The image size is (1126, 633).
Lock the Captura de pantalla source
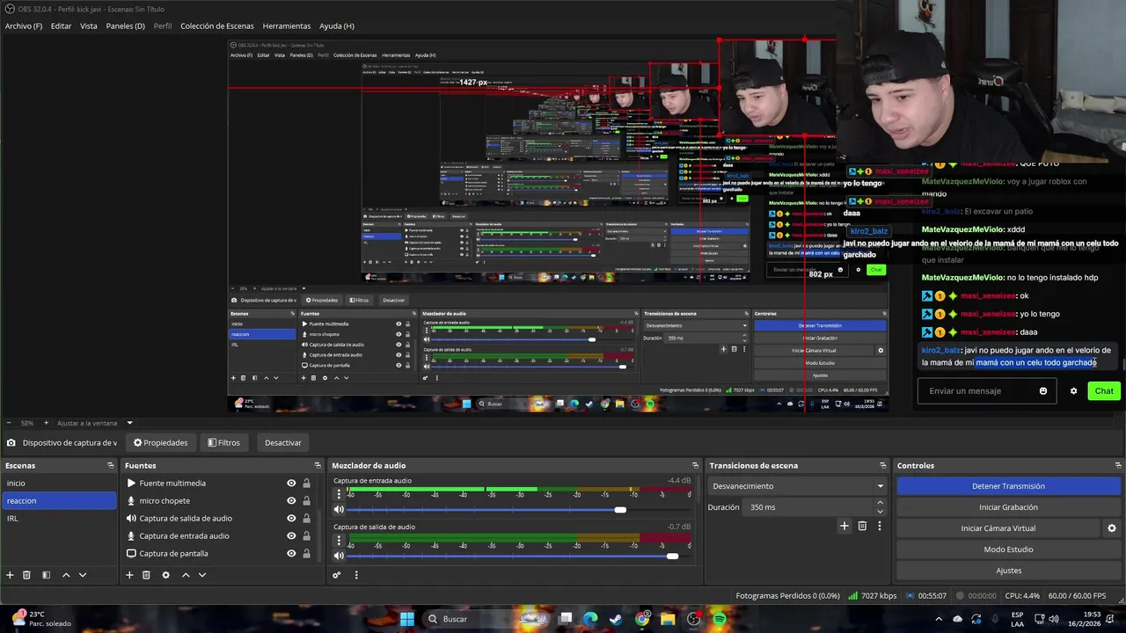pos(306,553)
